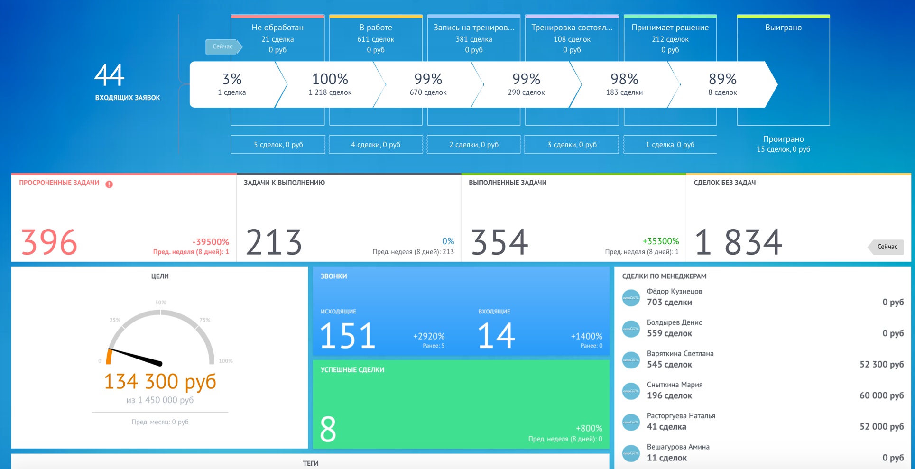Open the outgoing calls 151 figure
Screen dimensions: 915x469
(348, 335)
